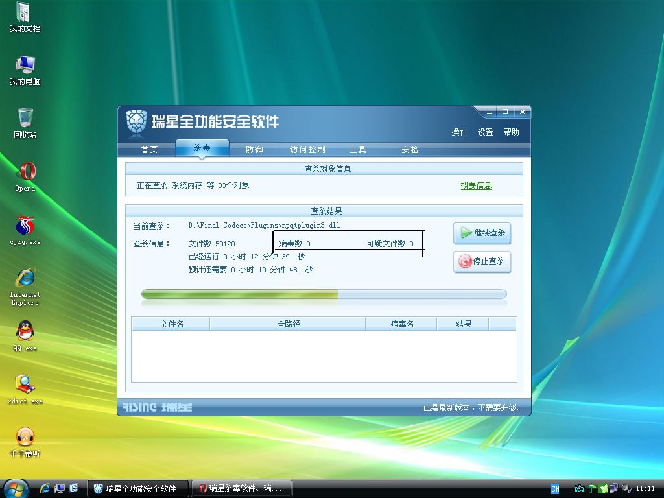Click the 预计还需要 remaining time line

[250, 270]
